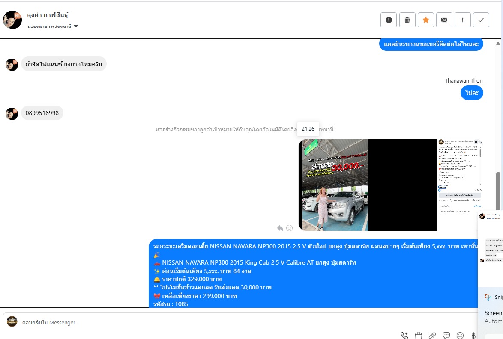The height and width of the screenshot is (339, 503).
Task: Click the chat scrollbar thumb
Action: tap(498, 191)
